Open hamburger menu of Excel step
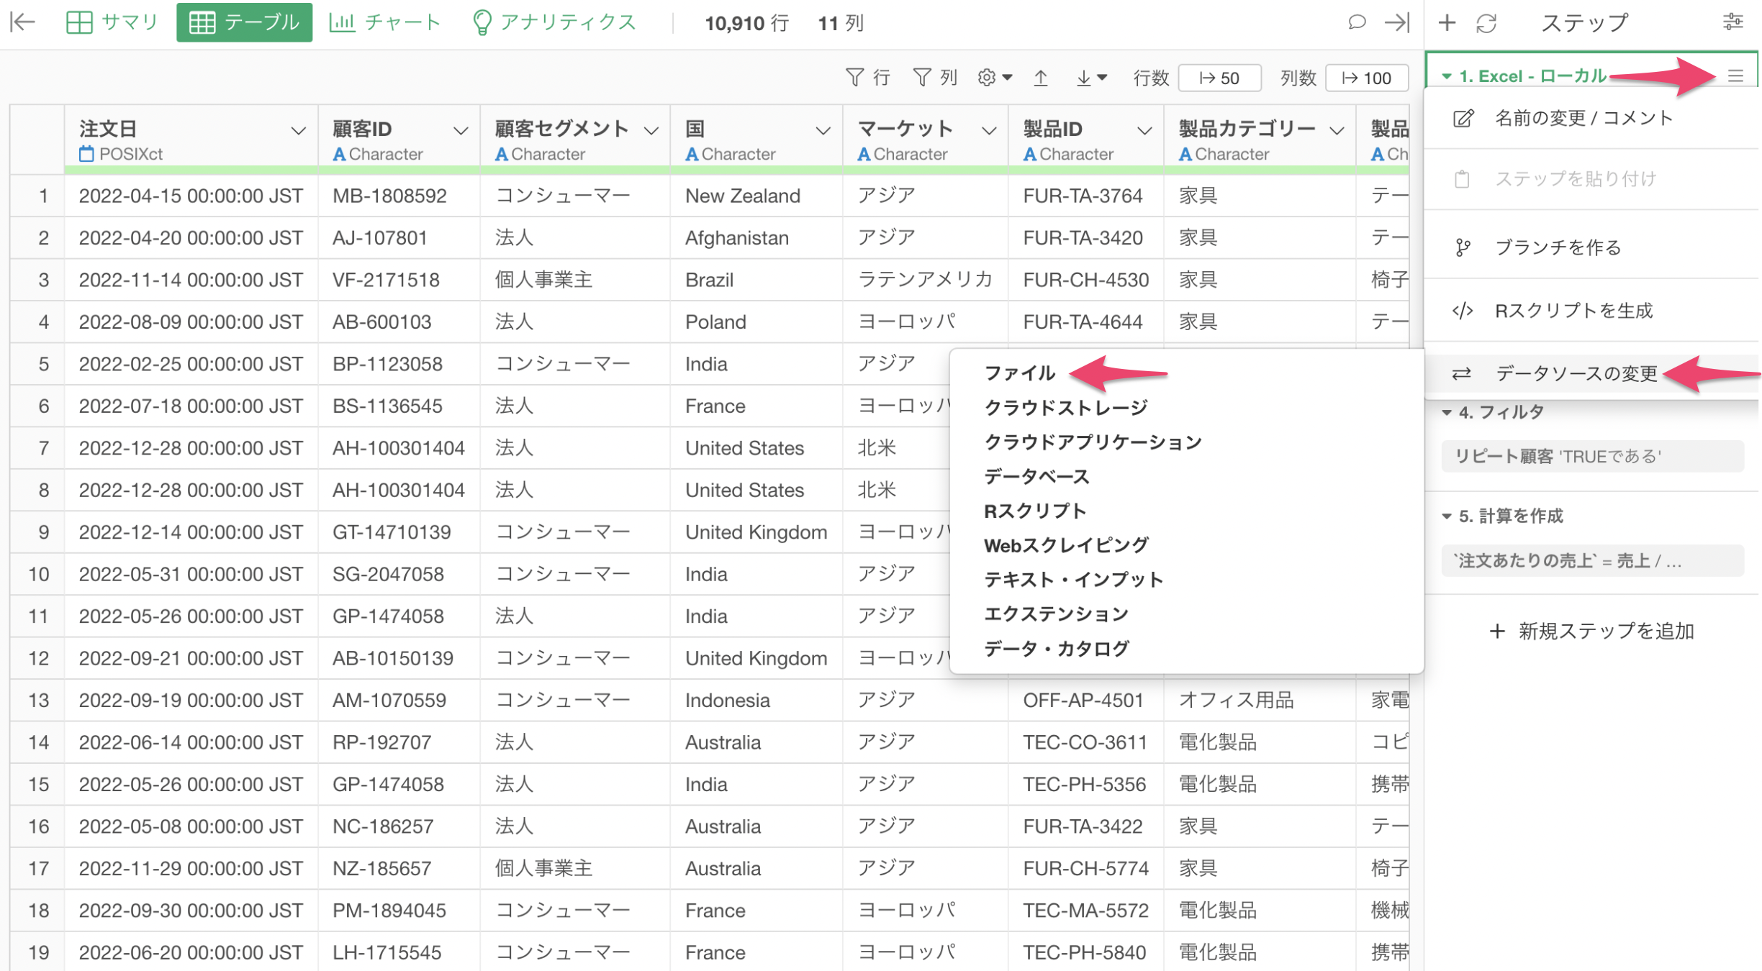Viewport: 1762px width, 971px height. pos(1735,76)
